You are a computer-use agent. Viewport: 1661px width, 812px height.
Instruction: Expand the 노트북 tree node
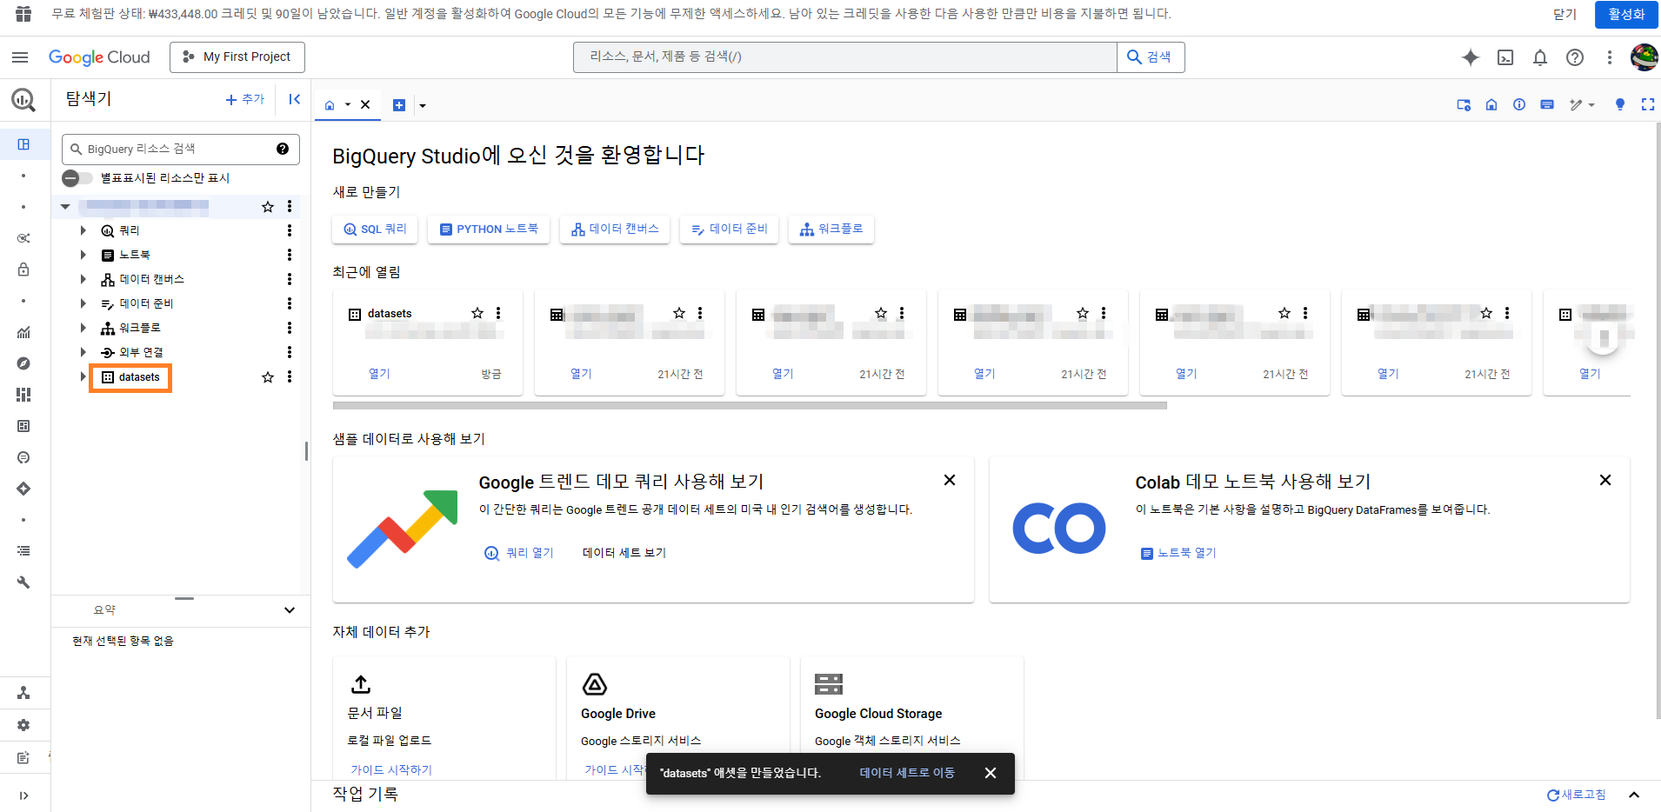(x=83, y=255)
